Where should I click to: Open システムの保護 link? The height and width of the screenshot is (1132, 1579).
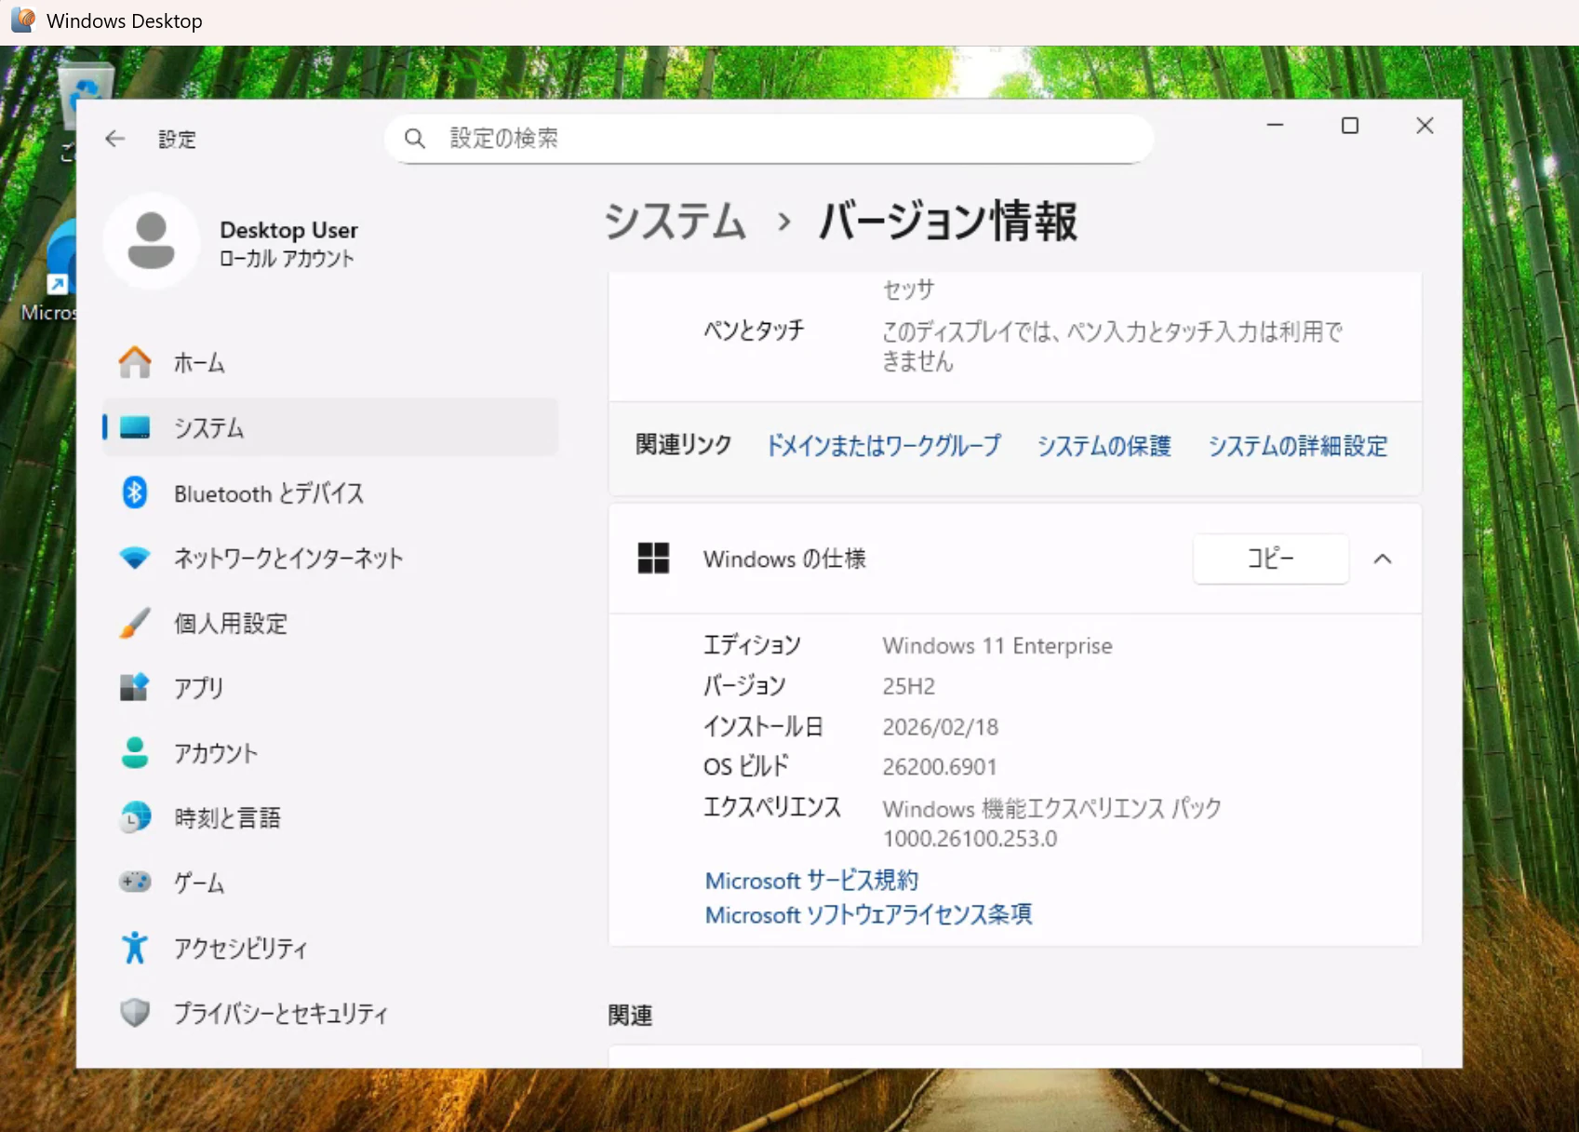[1104, 446]
